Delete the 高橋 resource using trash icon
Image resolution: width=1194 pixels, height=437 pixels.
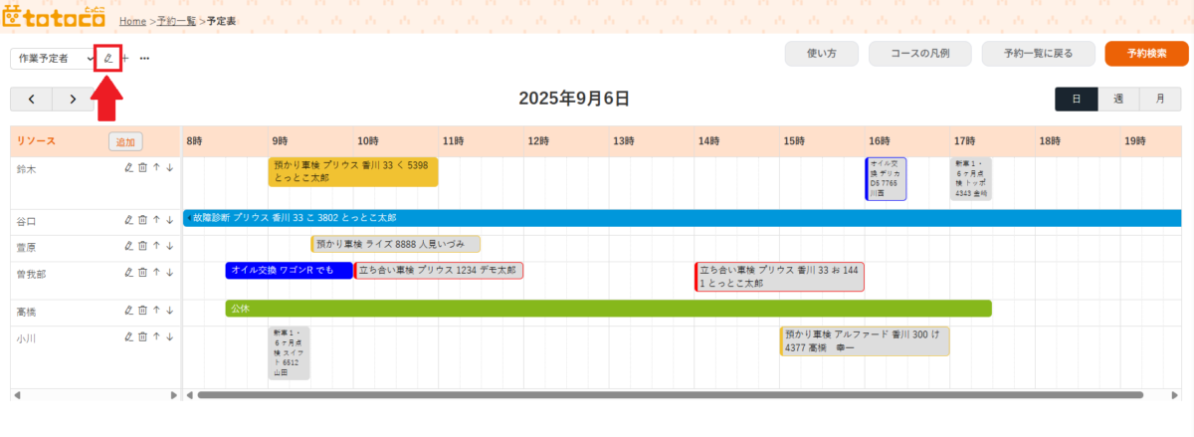tap(142, 311)
